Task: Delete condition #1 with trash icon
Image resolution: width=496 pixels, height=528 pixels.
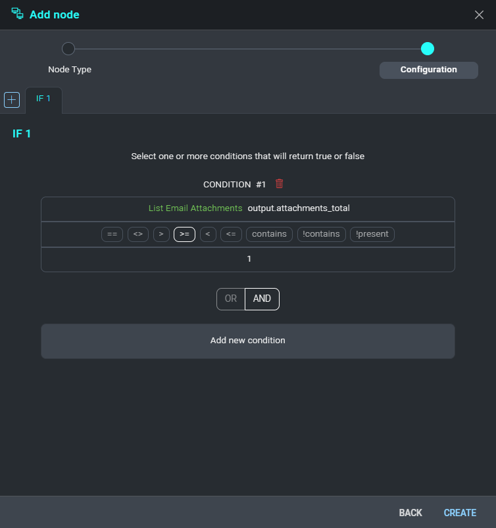Action: [279, 184]
